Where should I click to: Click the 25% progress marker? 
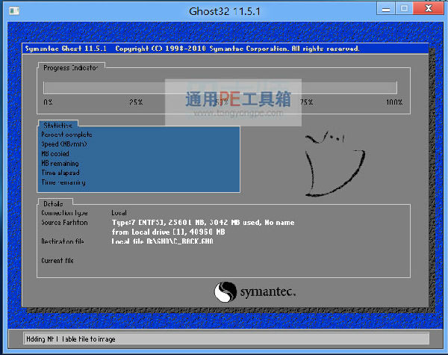136,102
